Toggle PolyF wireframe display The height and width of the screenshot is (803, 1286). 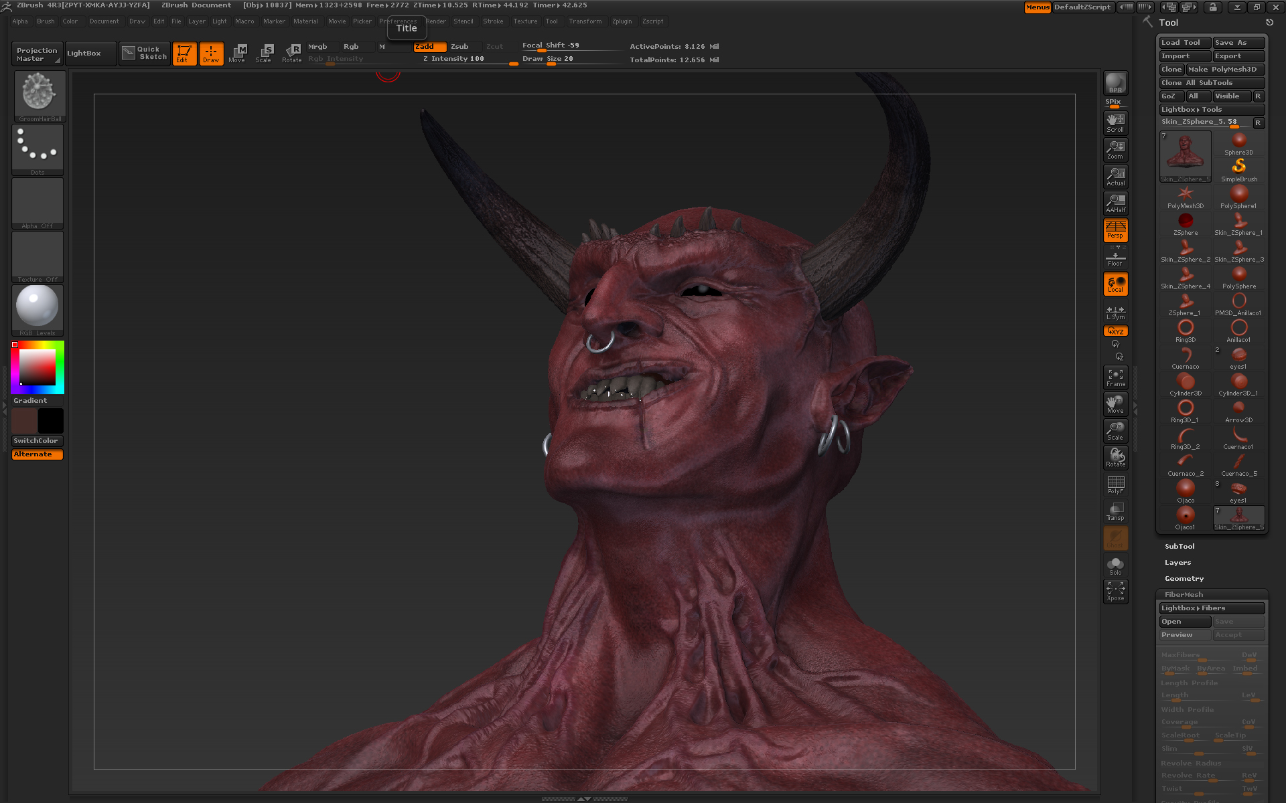pyautogui.click(x=1115, y=484)
